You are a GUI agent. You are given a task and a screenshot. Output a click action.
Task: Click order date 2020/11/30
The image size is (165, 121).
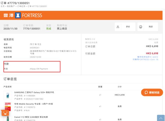(x=10, y=29)
